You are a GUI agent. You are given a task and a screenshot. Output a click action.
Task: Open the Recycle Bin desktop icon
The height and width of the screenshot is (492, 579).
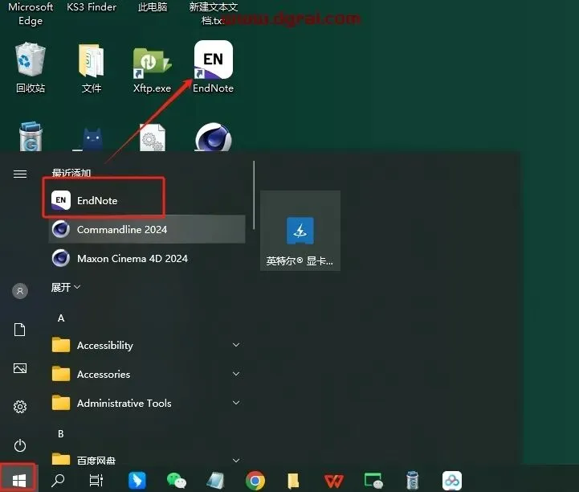click(31, 68)
